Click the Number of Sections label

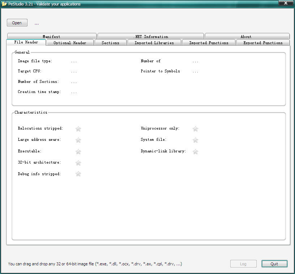[38, 81]
